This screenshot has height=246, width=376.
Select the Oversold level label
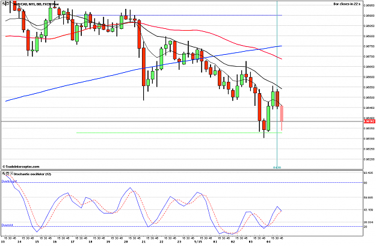(x=7, y=226)
